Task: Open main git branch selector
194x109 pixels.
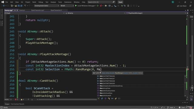Action: pos(171,107)
